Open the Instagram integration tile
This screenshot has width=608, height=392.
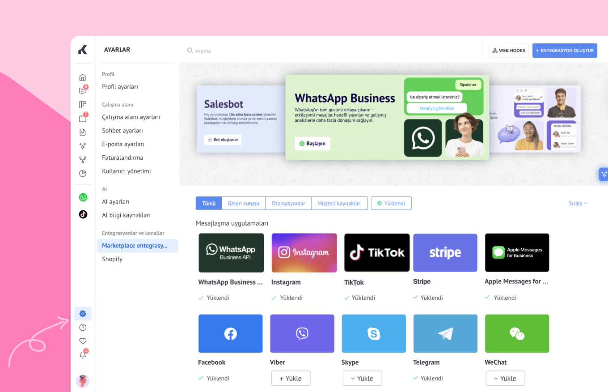click(304, 253)
